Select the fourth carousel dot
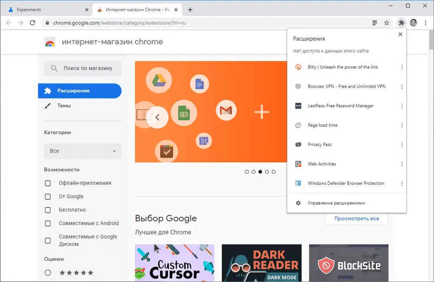This screenshot has width=434, height=282. (267, 171)
